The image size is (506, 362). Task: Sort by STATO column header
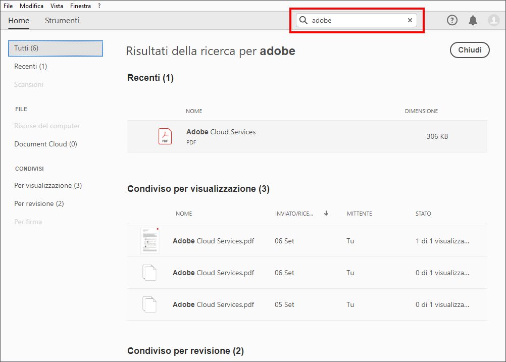[423, 214]
